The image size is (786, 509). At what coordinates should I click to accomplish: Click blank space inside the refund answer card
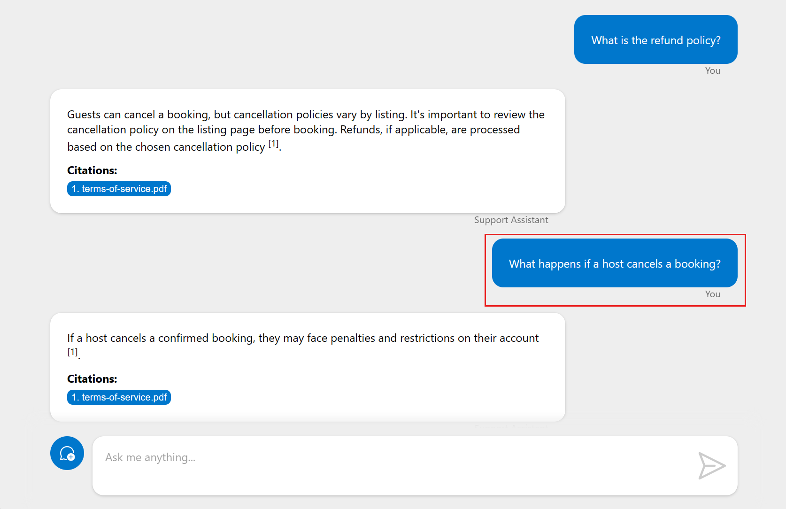(376, 183)
